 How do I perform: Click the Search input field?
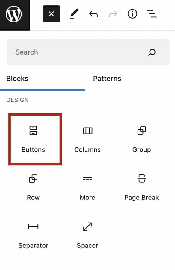pos(88,52)
